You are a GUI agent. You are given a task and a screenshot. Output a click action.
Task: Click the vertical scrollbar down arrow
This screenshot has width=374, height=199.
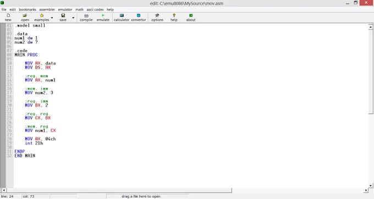370,185
